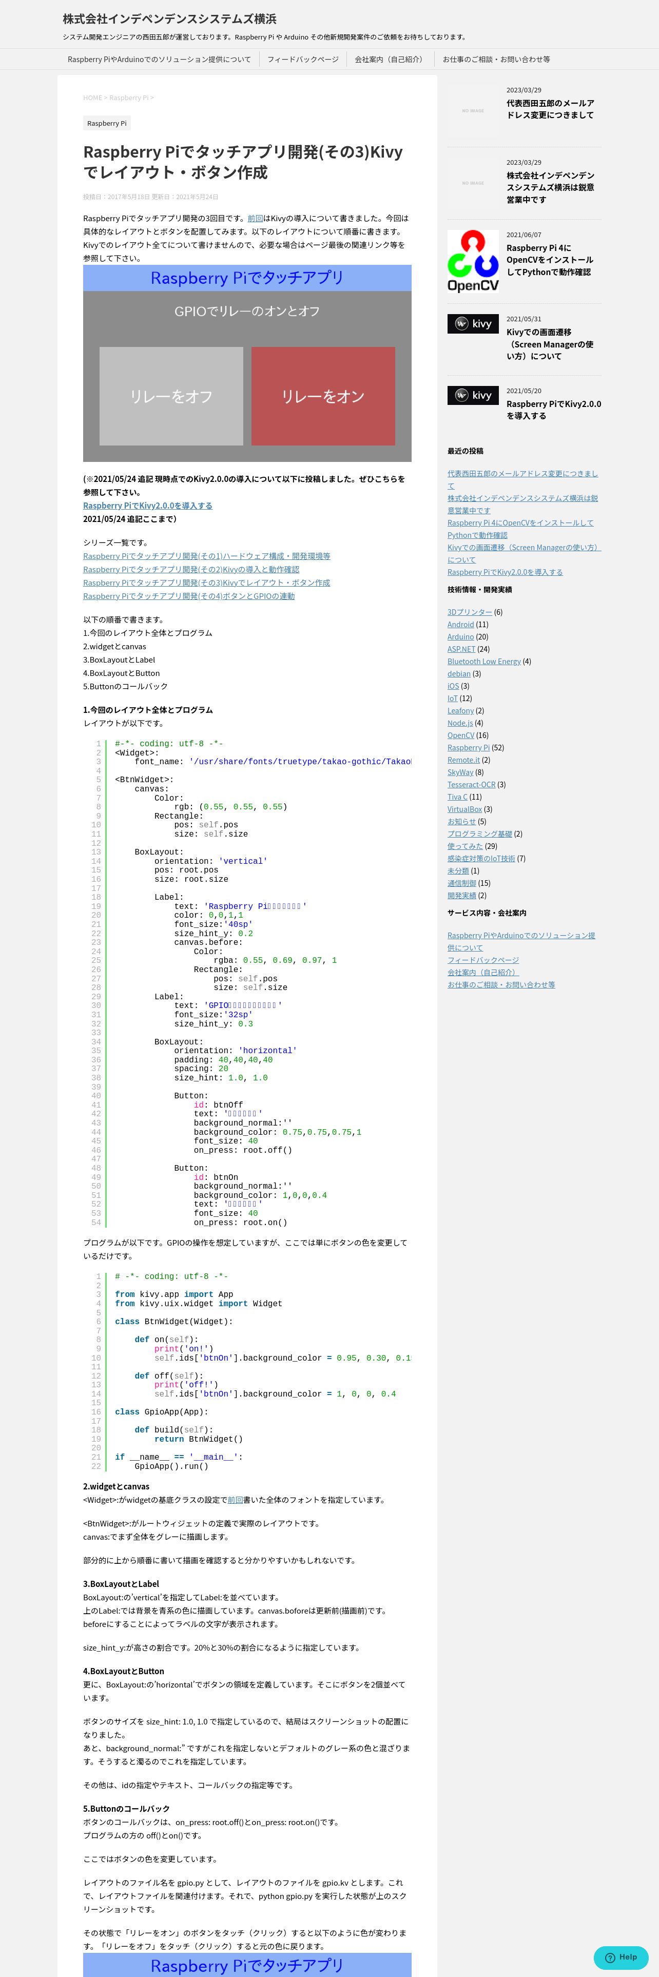Select the IoT category
The image size is (659, 1977).
(453, 699)
